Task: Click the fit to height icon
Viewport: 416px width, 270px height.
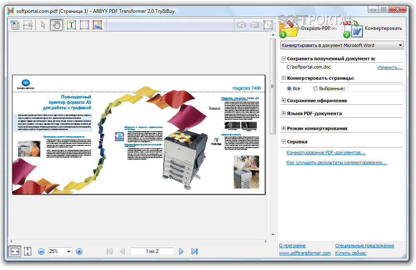Action: click(x=27, y=251)
